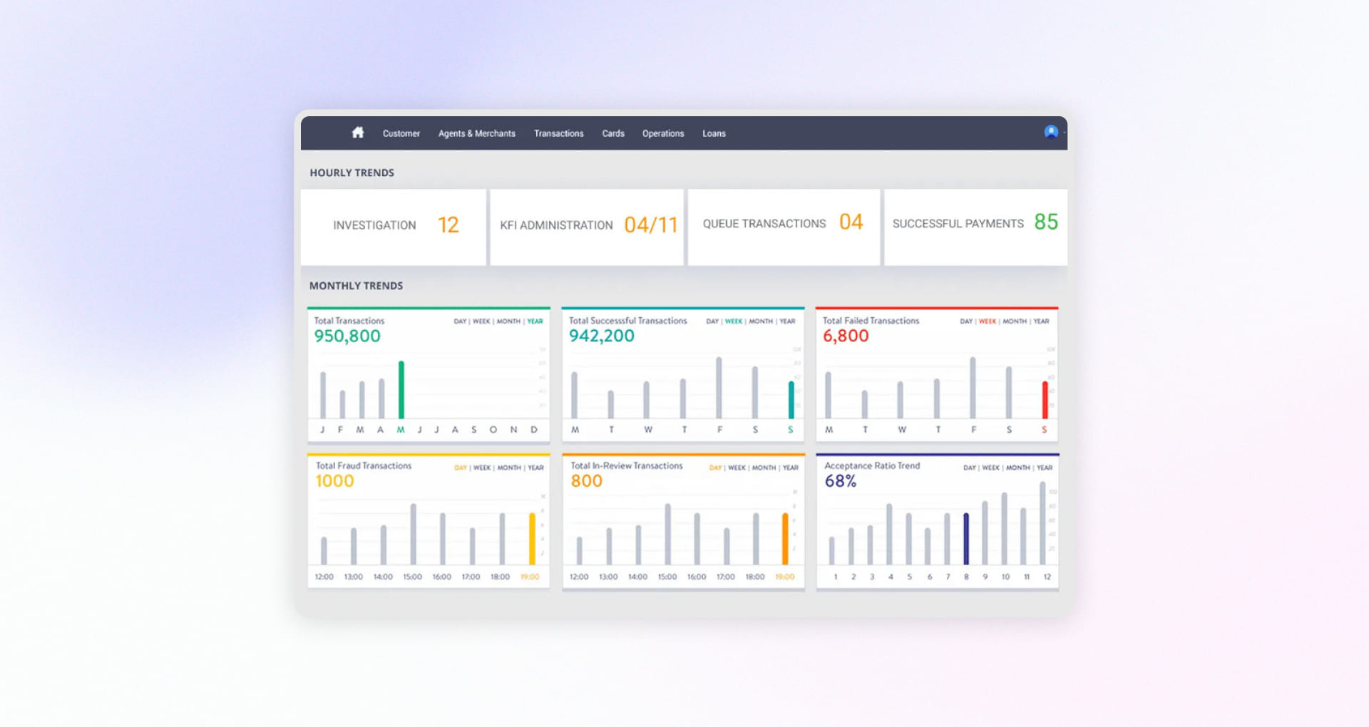View Total In-Review Transactions by MONTH
This screenshot has height=727, width=1369.
tap(764, 467)
